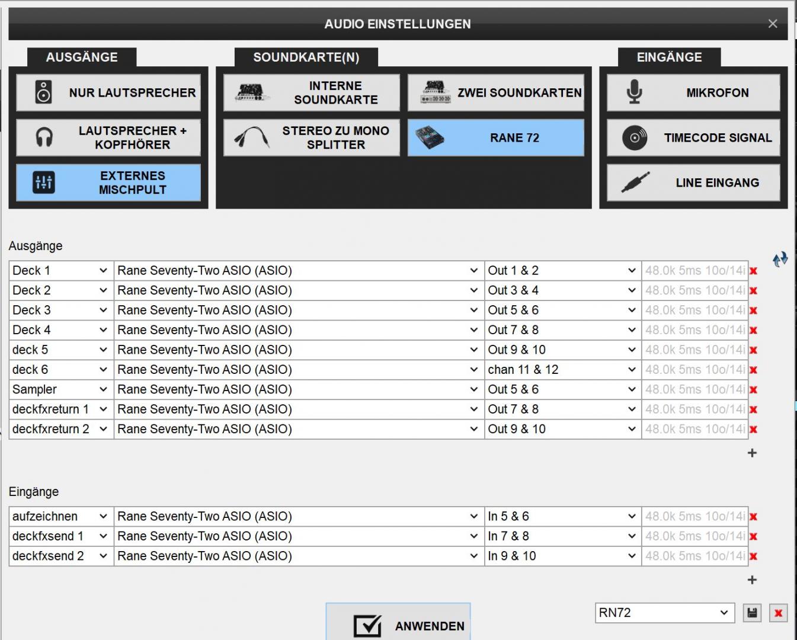
Task: Open deck 6 device dropdown
Action: pyautogui.click(x=299, y=370)
